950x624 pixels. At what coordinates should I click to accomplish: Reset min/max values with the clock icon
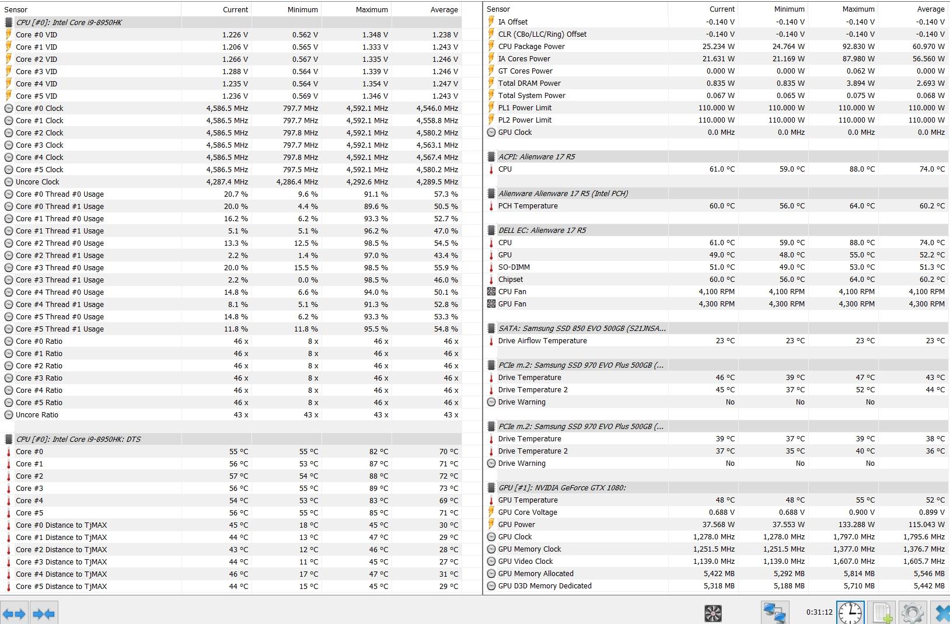pos(850,613)
